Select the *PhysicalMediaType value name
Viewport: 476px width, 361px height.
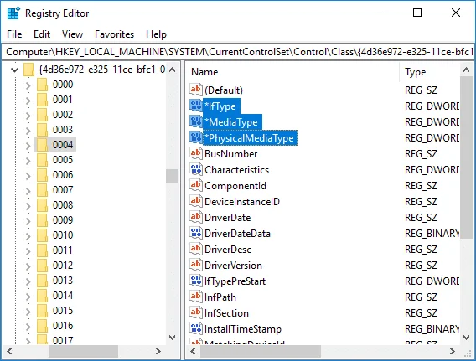pos(250,138)
